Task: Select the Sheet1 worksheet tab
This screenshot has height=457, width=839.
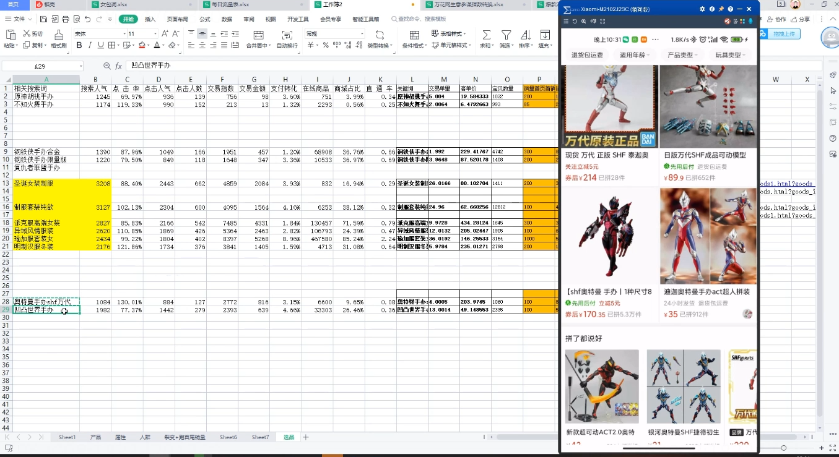Action: [67, 437]
